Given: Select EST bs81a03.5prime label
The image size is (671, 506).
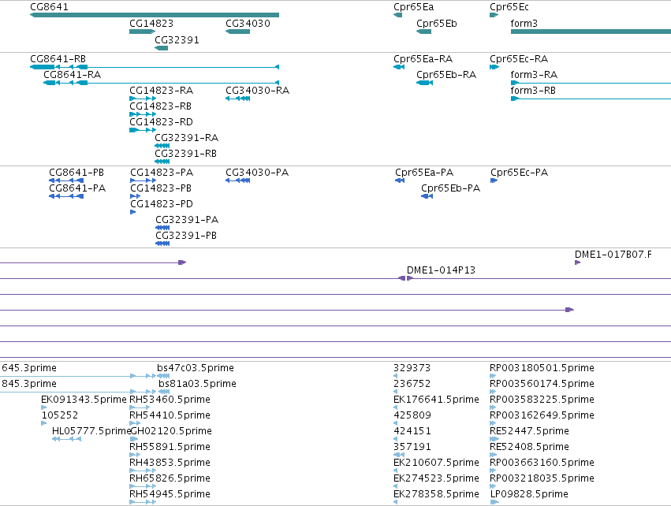Looking at the screenshot, I should [x=197, y=384].
